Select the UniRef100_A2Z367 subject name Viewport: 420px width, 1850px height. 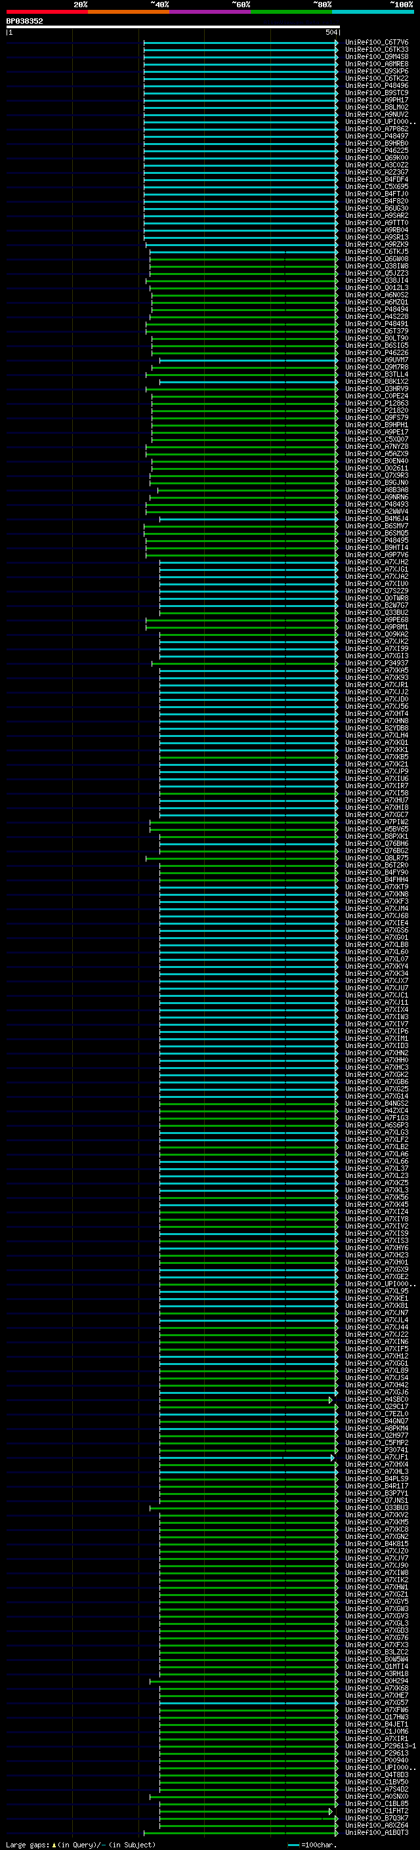376,173
